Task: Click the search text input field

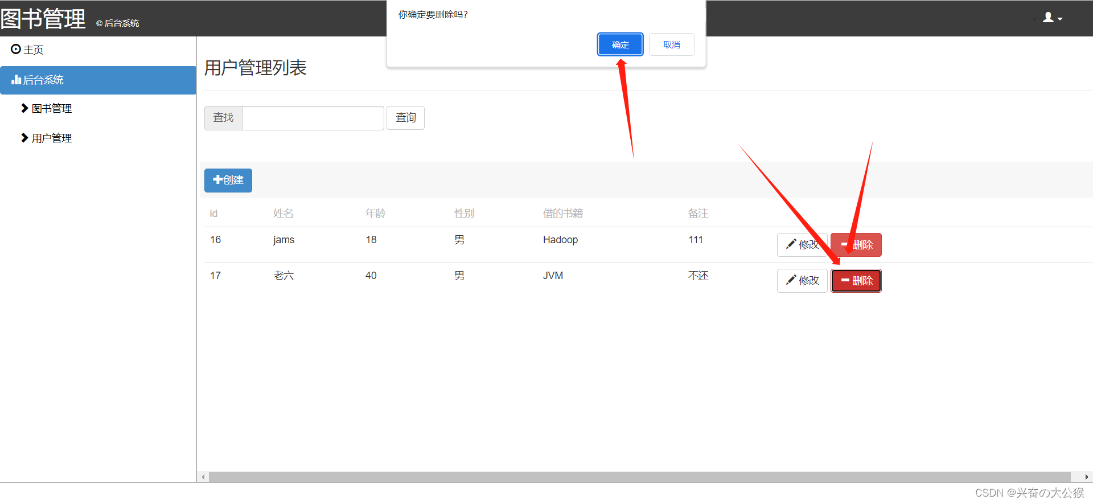Action: (x=313, y=118)
